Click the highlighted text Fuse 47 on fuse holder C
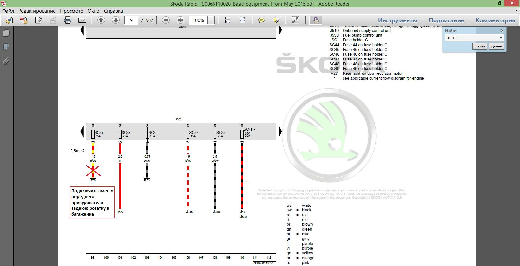 pos(365,59)
